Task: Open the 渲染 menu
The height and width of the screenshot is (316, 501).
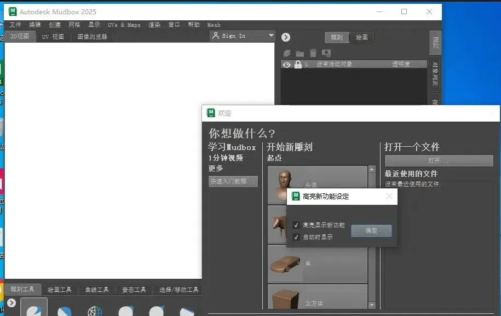Action: click(154, 25)
